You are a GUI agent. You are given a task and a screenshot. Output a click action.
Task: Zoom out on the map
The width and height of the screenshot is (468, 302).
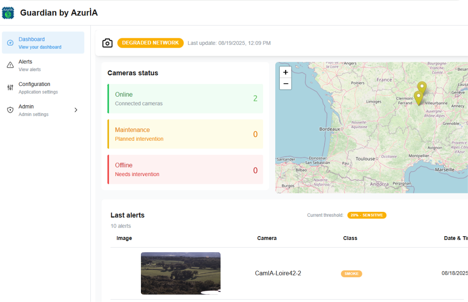pos(286,84)
